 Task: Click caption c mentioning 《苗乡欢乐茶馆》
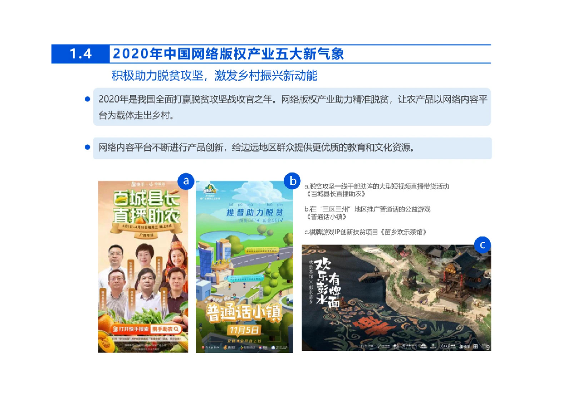365,232
